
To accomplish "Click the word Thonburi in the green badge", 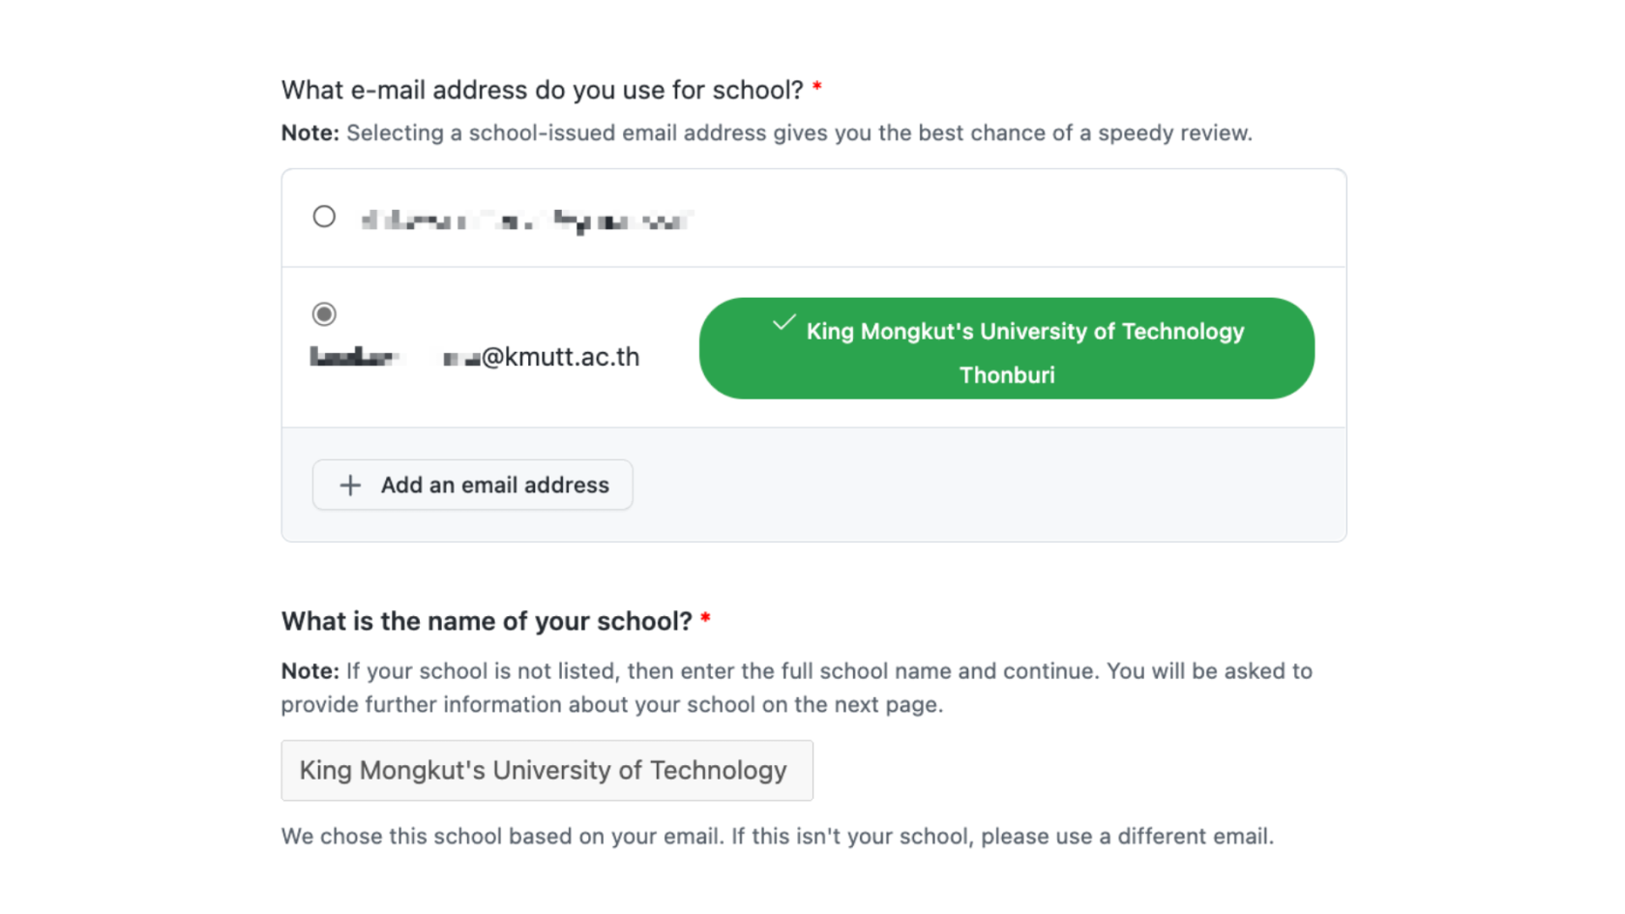I will [x=1007, y=375].
